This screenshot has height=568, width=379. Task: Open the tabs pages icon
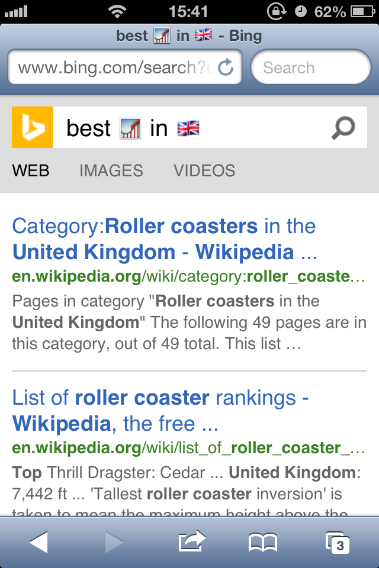(x=338, y=541)
